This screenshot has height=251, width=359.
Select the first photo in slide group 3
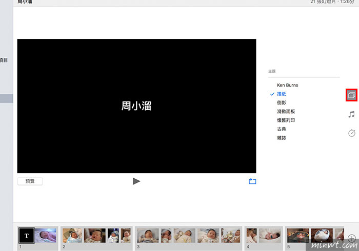click(148, 236)
